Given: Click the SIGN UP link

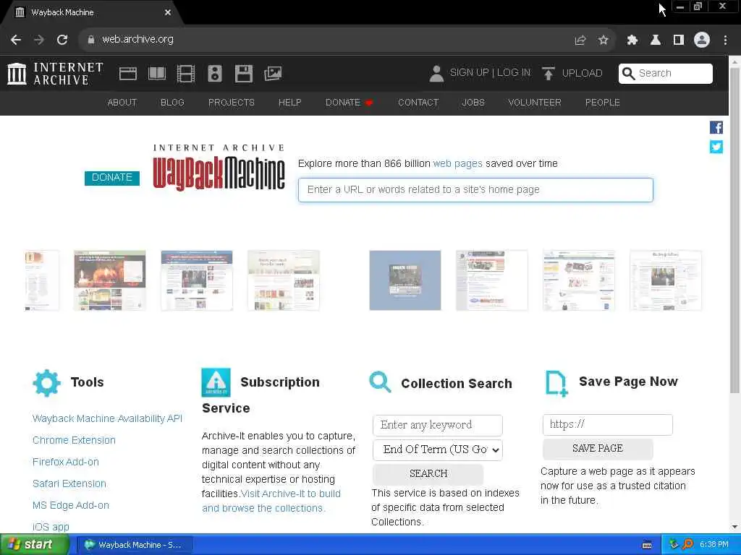Looking at the screenshot, I should click(x=469, y=73).
